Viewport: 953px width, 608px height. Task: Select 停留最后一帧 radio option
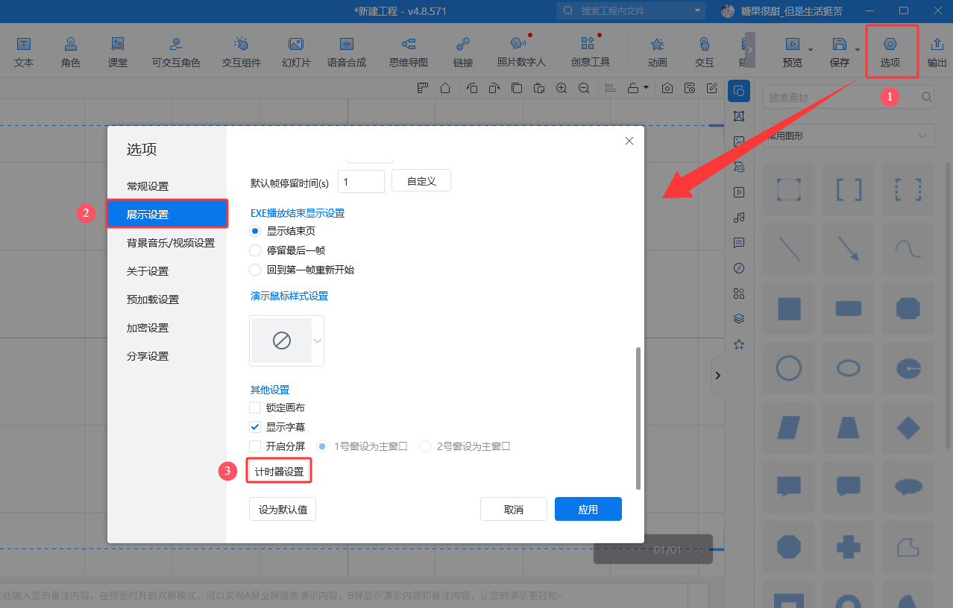click(x=255, y=250)
